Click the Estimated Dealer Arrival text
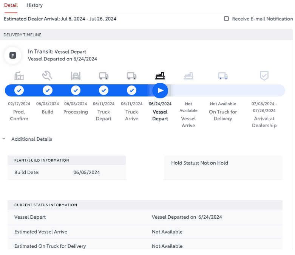This screenshot has width=295, height=255. pyautogui.click(x=60, y=19)
